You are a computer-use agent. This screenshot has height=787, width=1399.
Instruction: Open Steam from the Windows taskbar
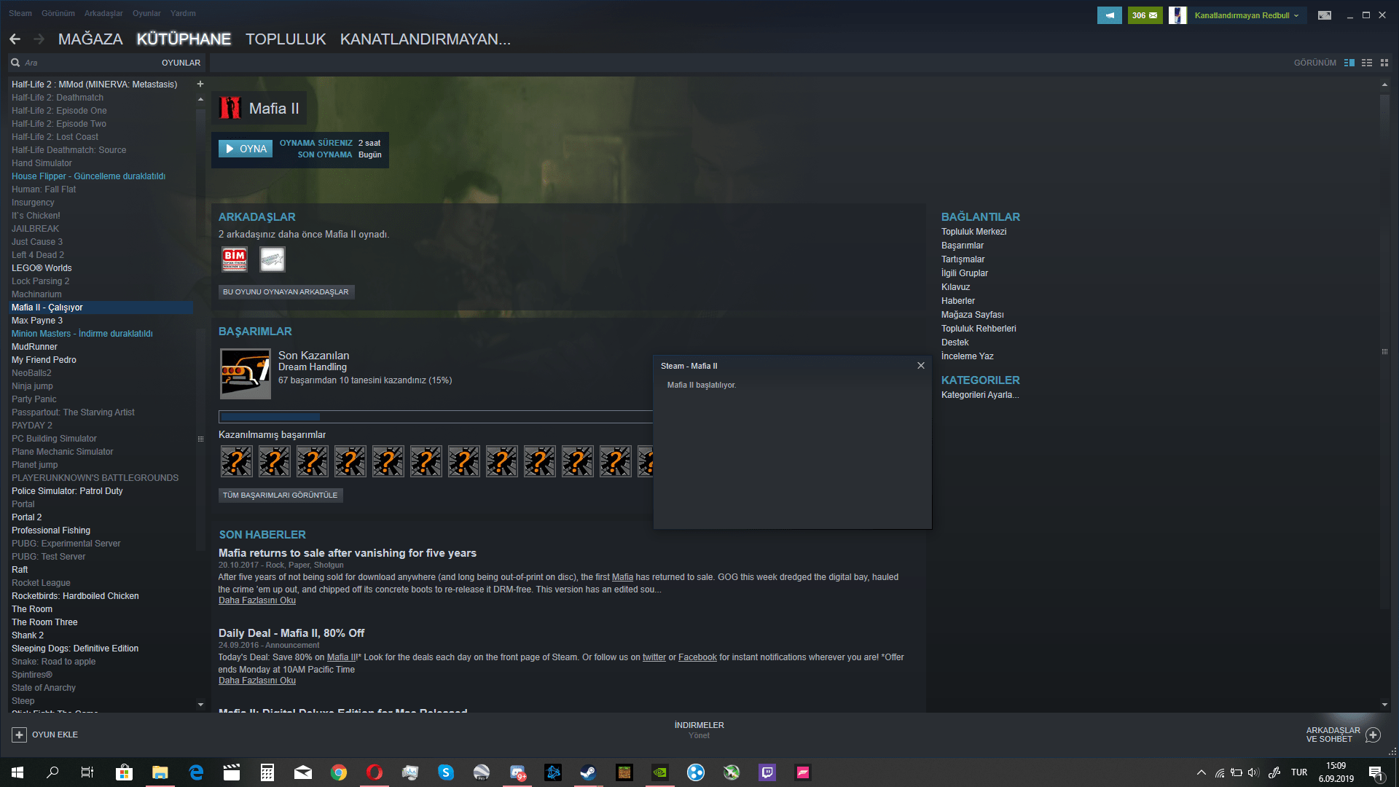coord(588,772)
